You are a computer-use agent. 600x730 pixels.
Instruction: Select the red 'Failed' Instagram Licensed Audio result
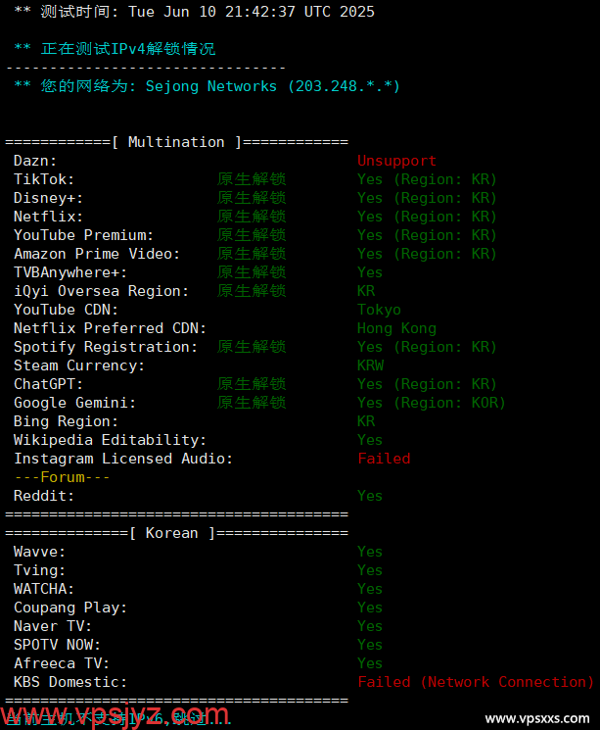(x=384, y=459)
